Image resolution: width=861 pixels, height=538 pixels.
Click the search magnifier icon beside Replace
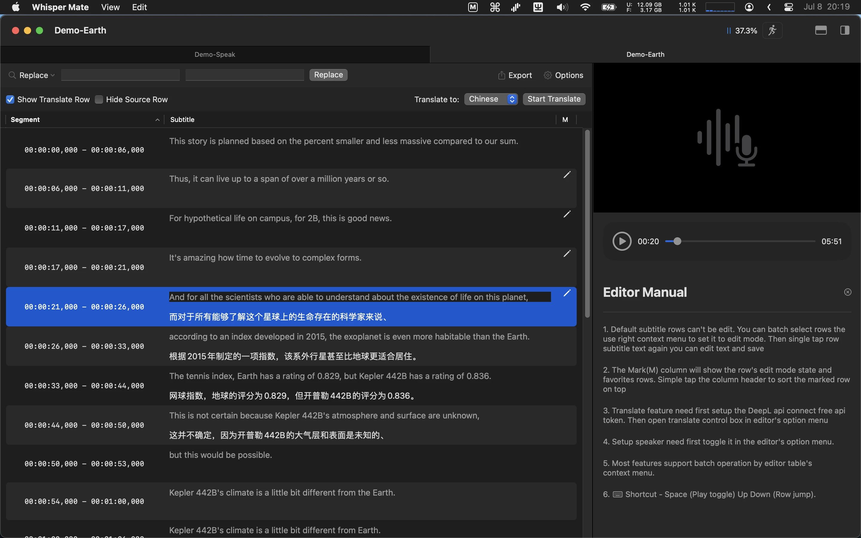pos(12,75)
